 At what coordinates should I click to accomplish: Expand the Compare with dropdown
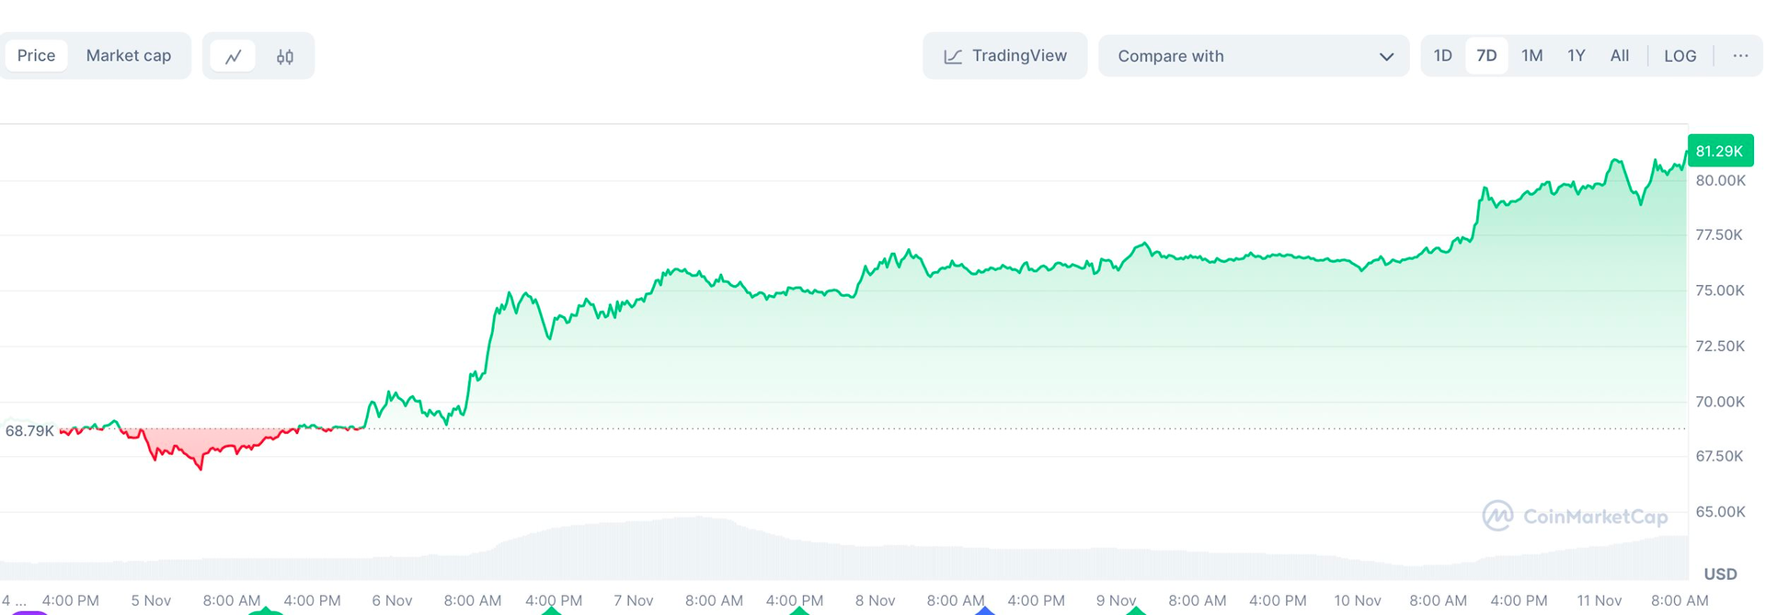pyautogui.click(x=1253, y=56)
